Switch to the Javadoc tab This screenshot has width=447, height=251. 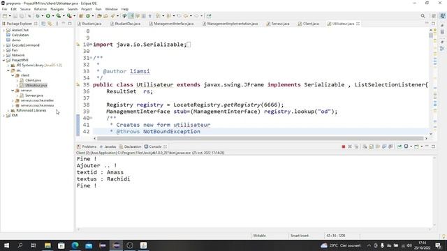[108, 146]
